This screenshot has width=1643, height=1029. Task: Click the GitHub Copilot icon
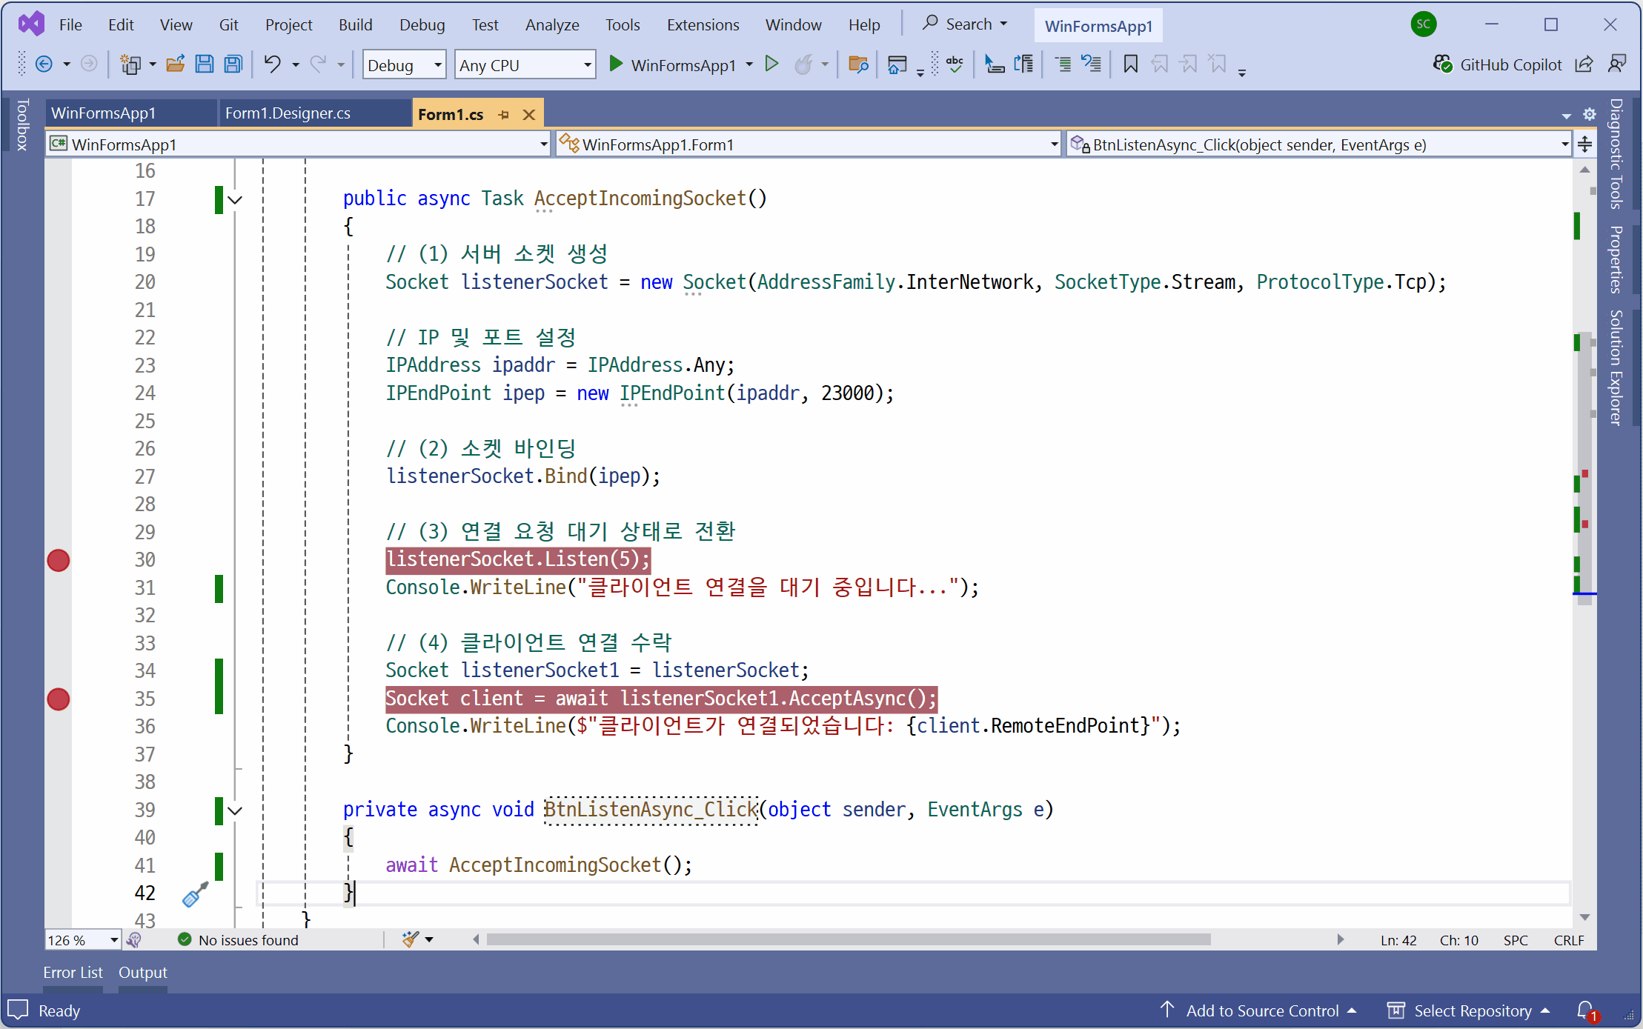tap(1442, 64)
